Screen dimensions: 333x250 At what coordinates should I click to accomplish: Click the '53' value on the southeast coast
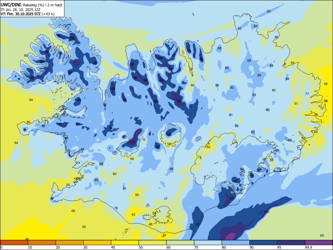303,138
